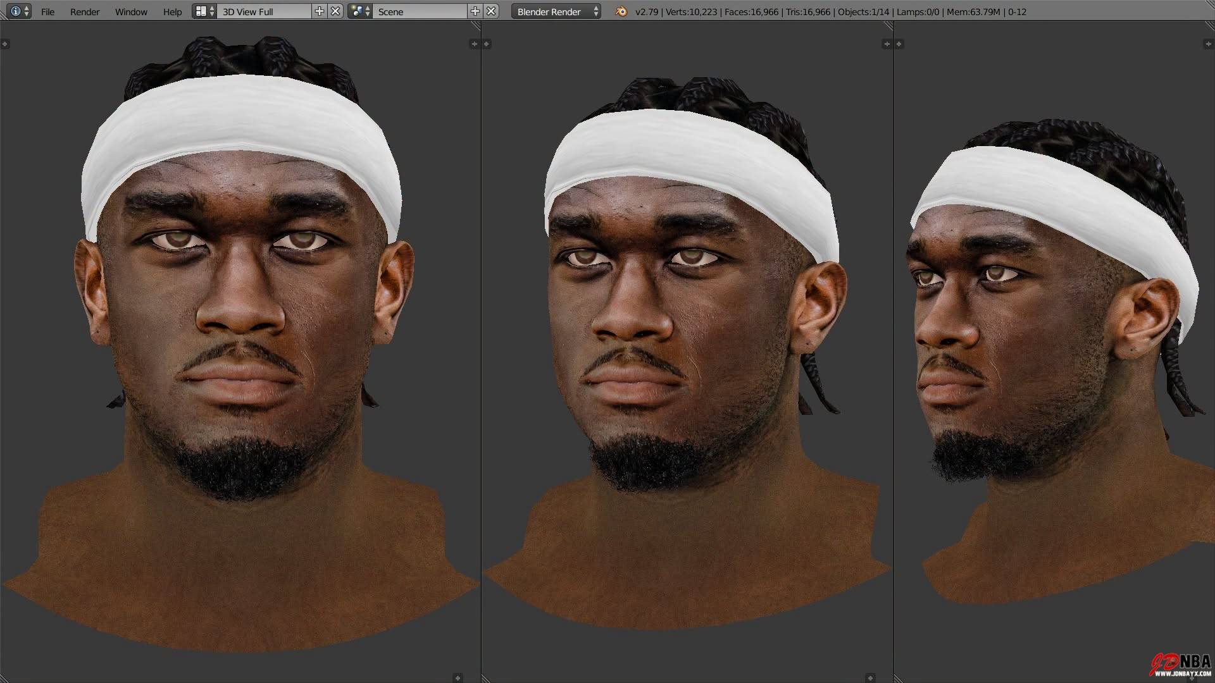Expand tool shelf plus in left viewport

pyautogui.click(x=5, y=44)
